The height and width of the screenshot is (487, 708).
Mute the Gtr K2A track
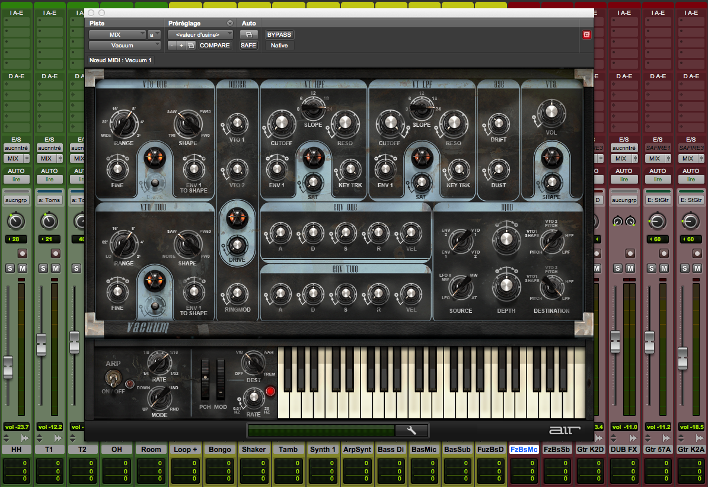[697, 268]
